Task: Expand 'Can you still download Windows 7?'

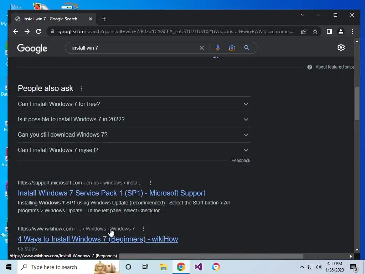Action: coord(134,135)
